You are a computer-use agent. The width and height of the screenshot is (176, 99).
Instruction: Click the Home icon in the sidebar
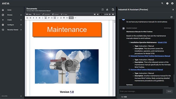(3, 10)
